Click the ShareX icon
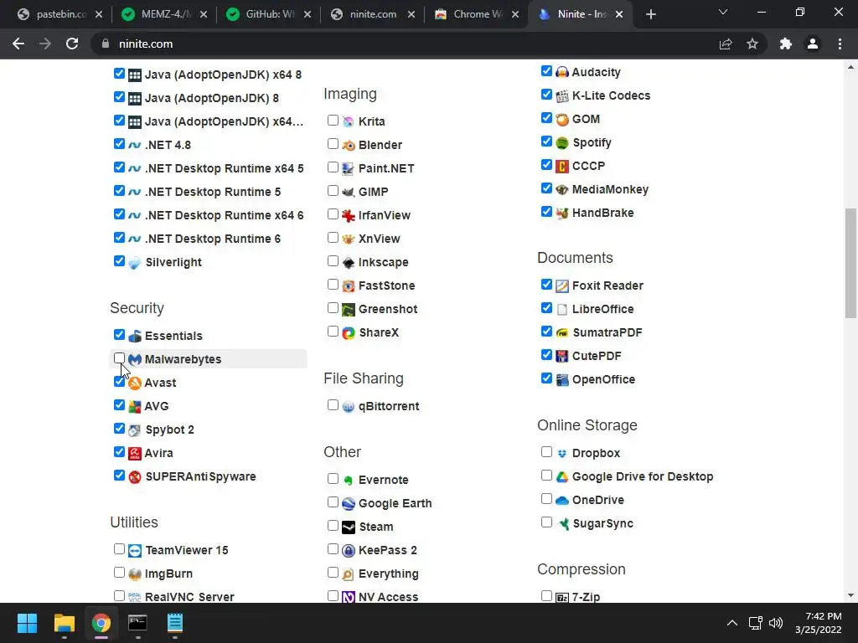Screen dimensions: 858x643 point(348,332)
